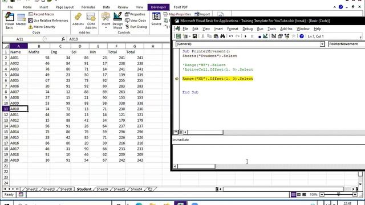Open control Properties in ribbon
This screenshot has height=205, width=365.
point(135,14)
